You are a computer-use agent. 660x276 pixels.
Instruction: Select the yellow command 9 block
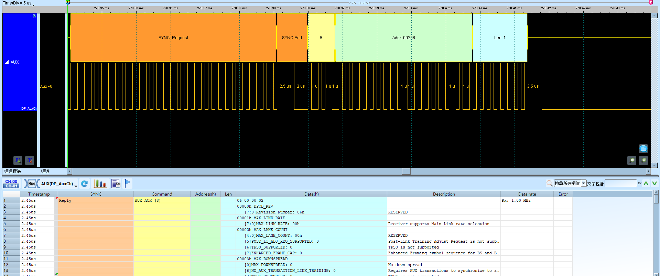[321, 38]
